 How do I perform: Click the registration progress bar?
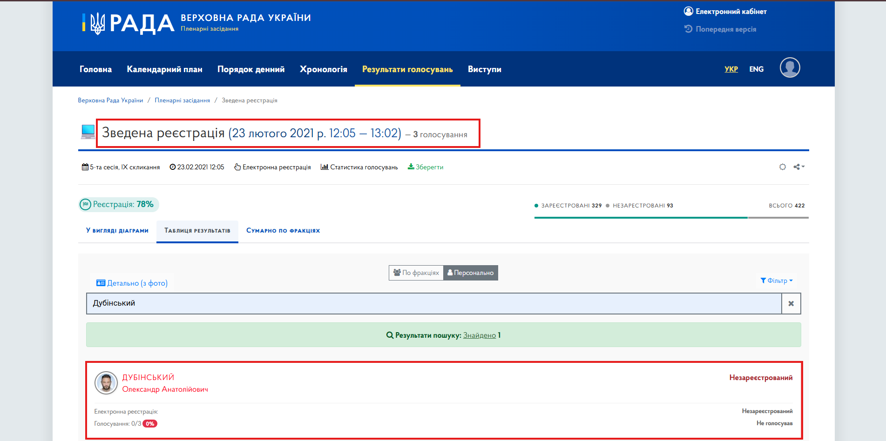671,217
